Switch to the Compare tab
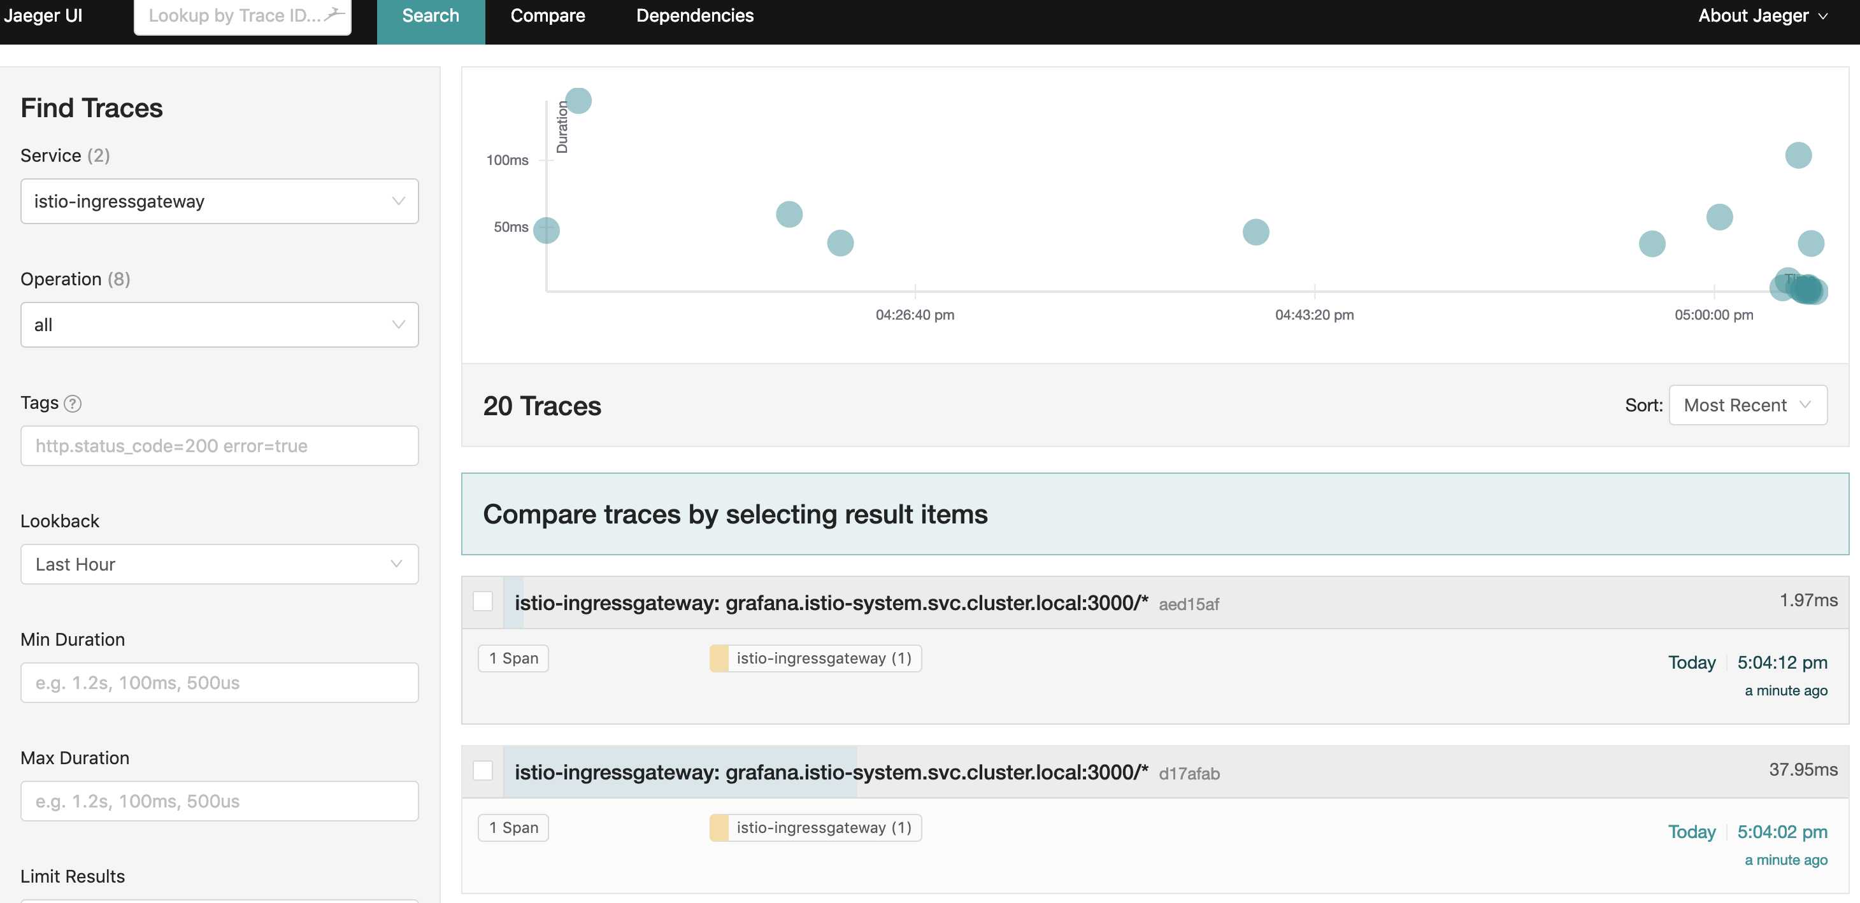This screenshot has height=903, width=1860. 547,16
